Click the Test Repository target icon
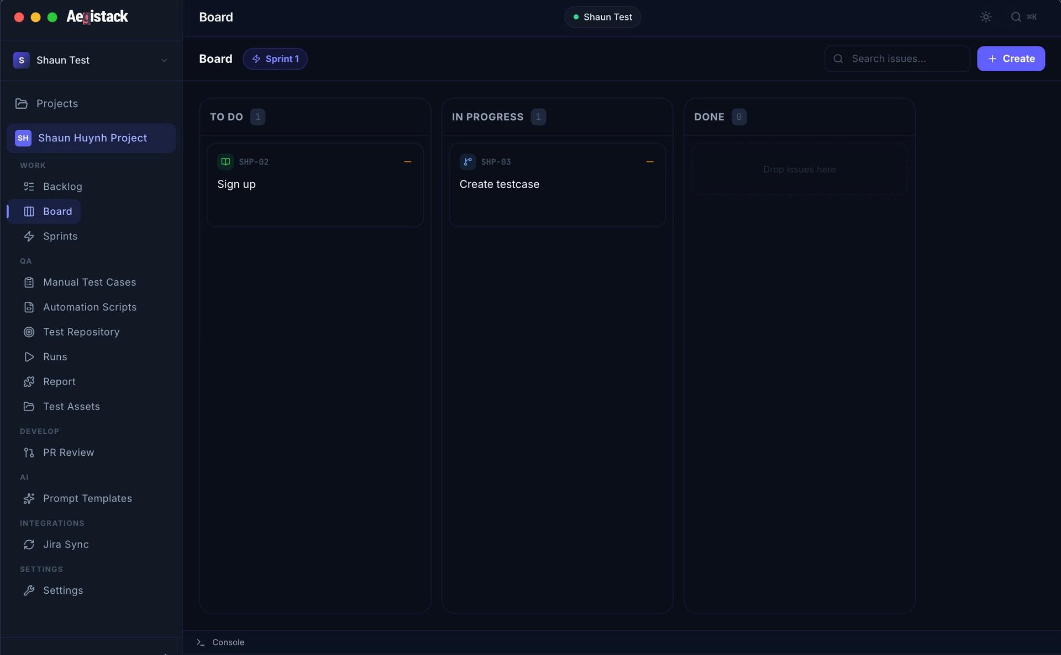1061x655 pixels. click(29, 332)
